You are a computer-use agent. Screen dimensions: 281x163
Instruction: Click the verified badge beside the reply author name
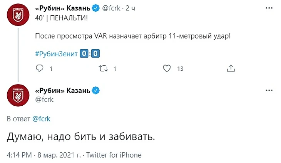[96, 91]
